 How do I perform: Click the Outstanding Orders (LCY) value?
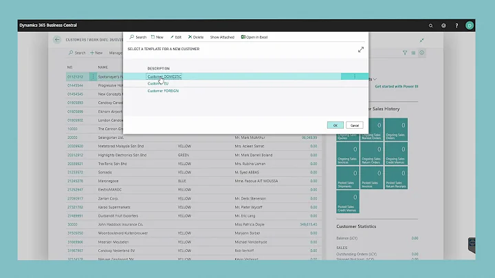[415, 254]
